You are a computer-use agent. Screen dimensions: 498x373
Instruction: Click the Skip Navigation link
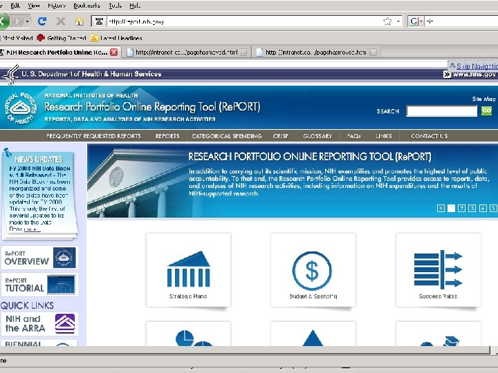tap(477, 66)
